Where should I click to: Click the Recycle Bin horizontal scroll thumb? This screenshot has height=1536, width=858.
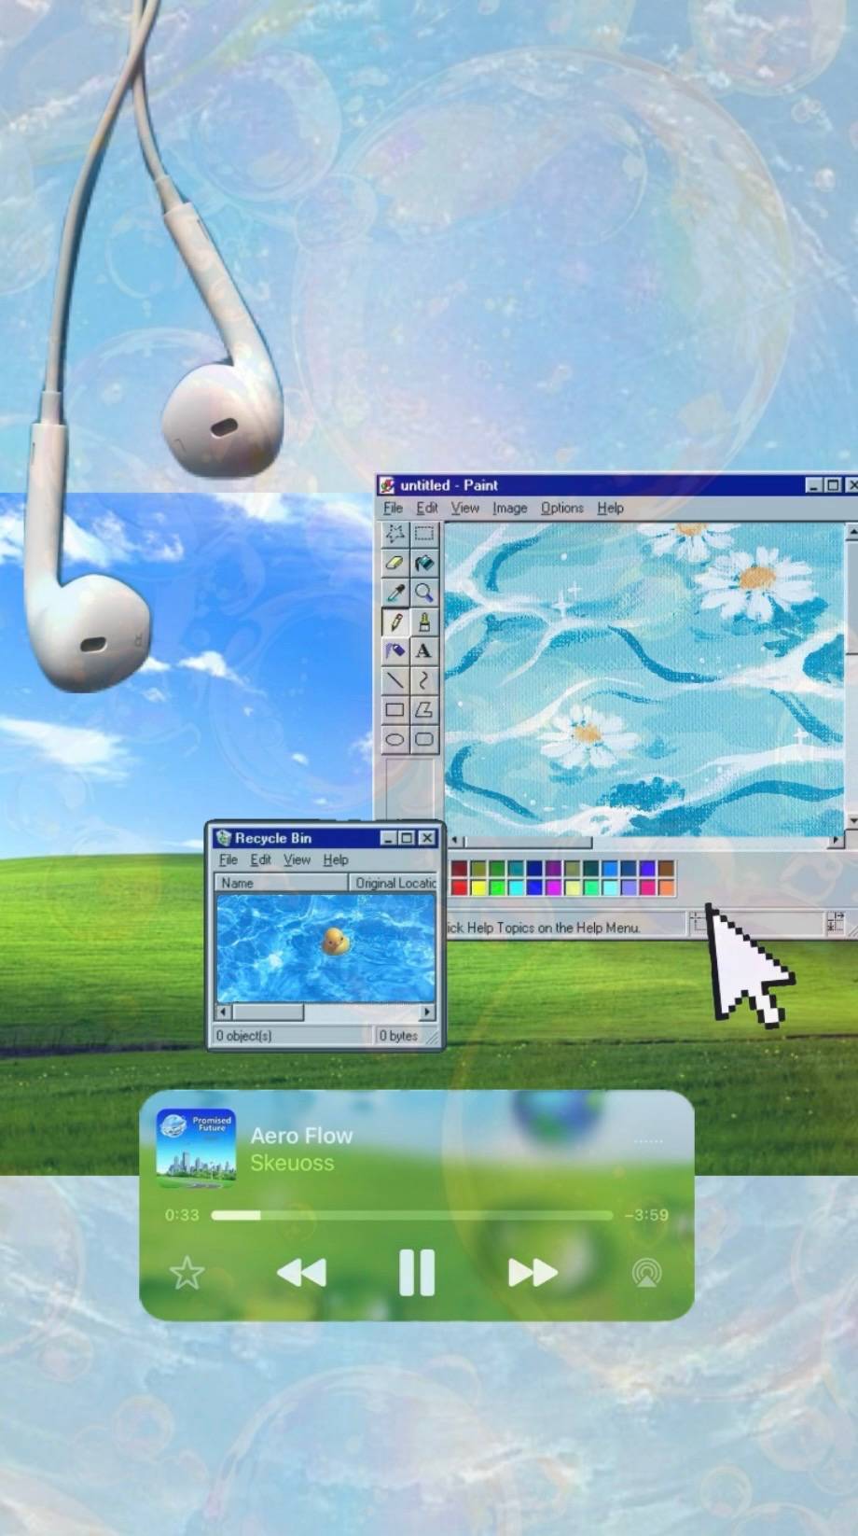pyautogui.click(x=268, y=1012)
